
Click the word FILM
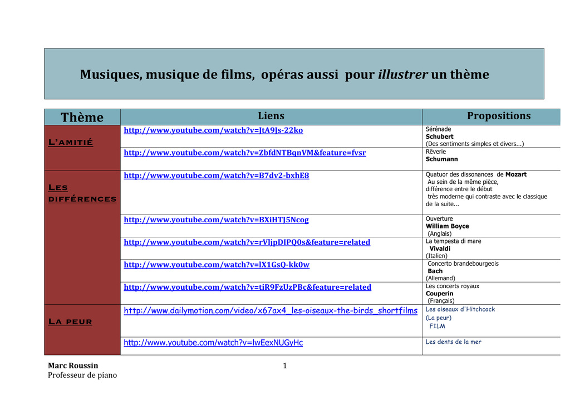[x=438, y=326]
